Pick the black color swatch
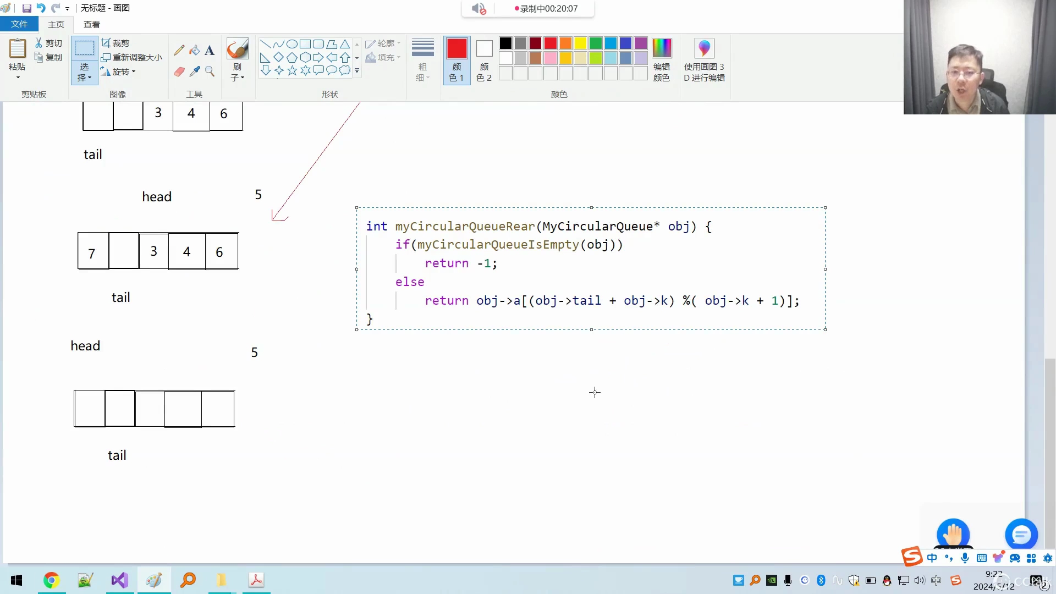Viewport: 1056px width, 594px height. coord(505,43)
